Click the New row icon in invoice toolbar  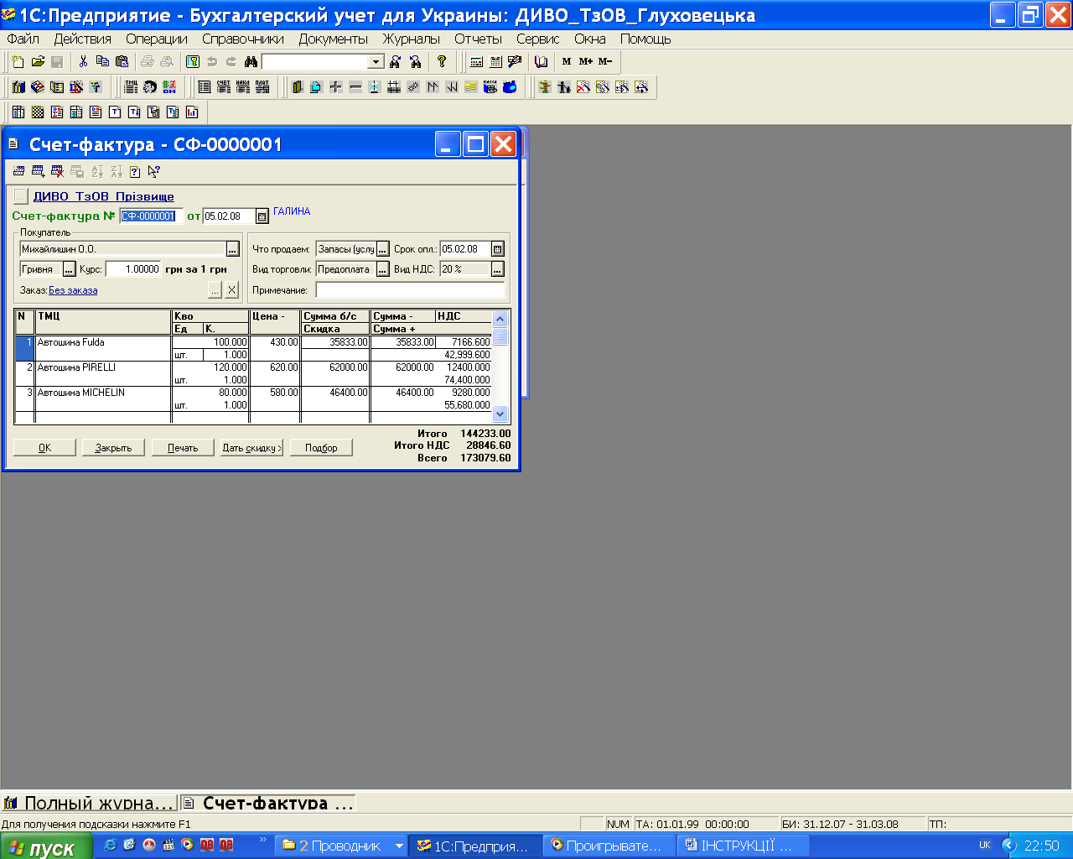click(x=18, y=171)
